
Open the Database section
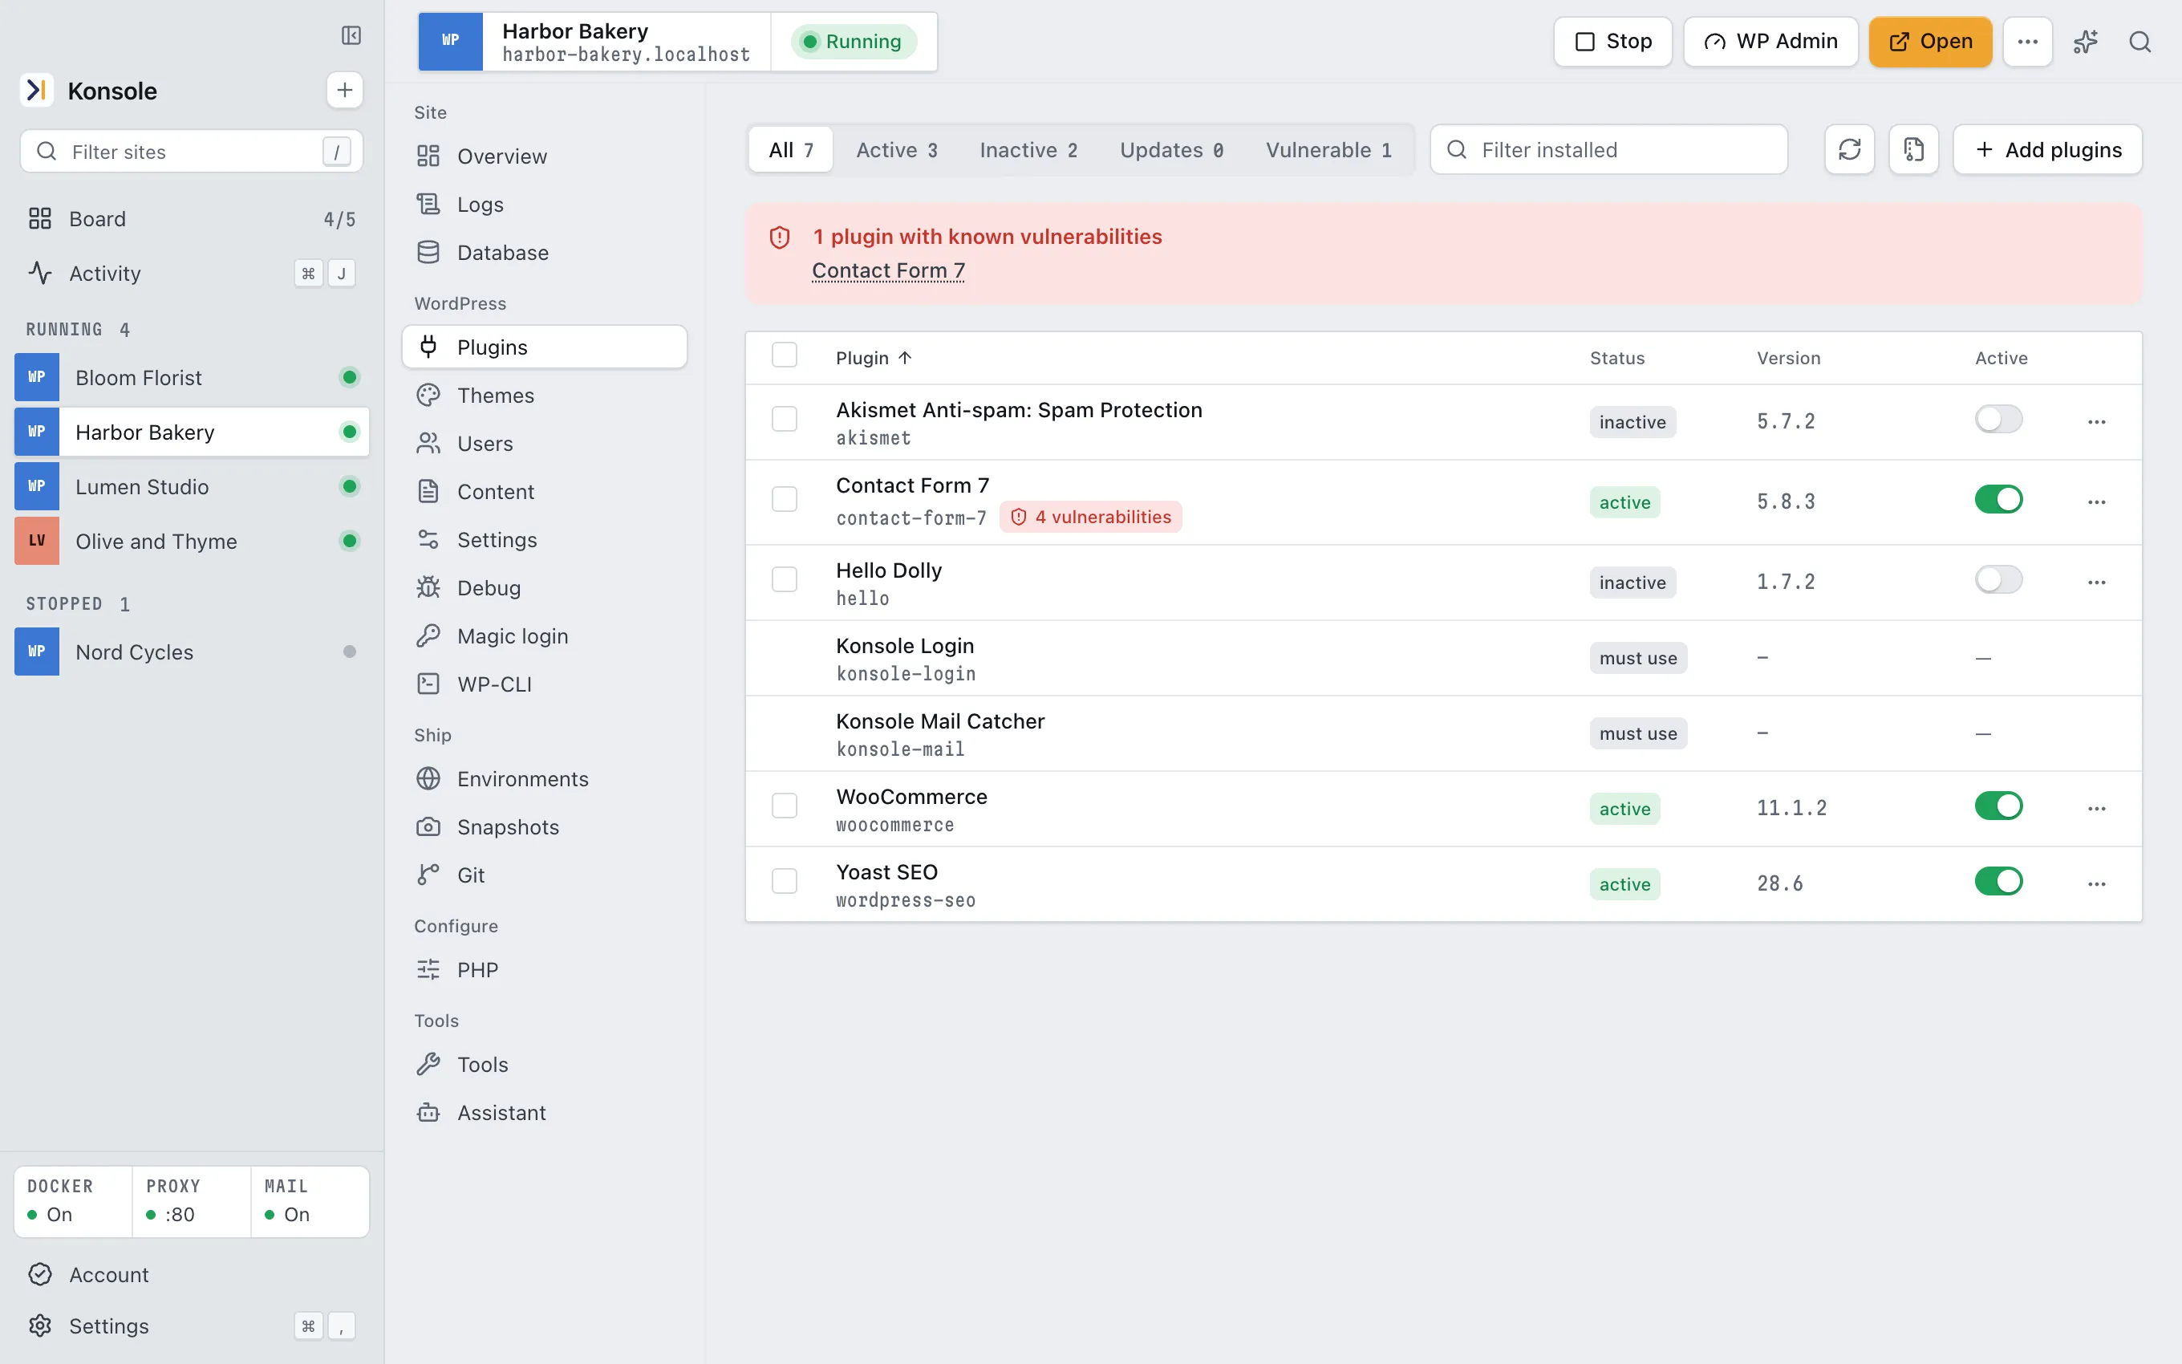pyautogui.click(x=545, y=253)
